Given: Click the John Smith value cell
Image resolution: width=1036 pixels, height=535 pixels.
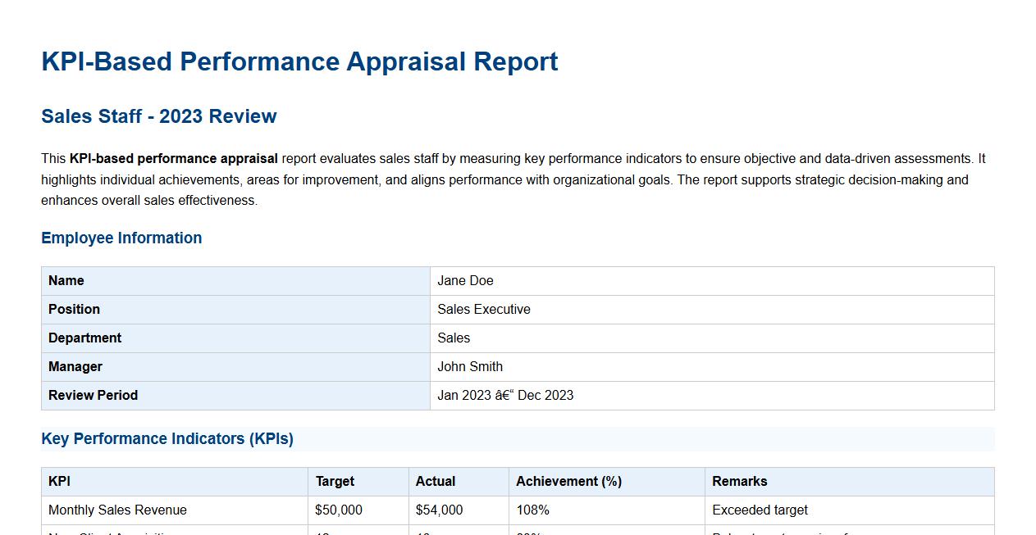Looking at the screenshot, I should (x=470, y=366).
